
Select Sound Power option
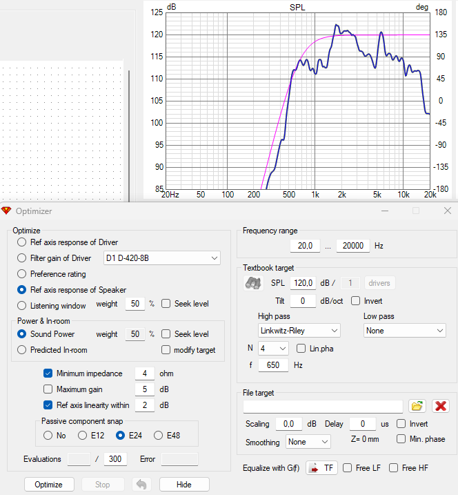pyautogui.click(x=22, y=333)
